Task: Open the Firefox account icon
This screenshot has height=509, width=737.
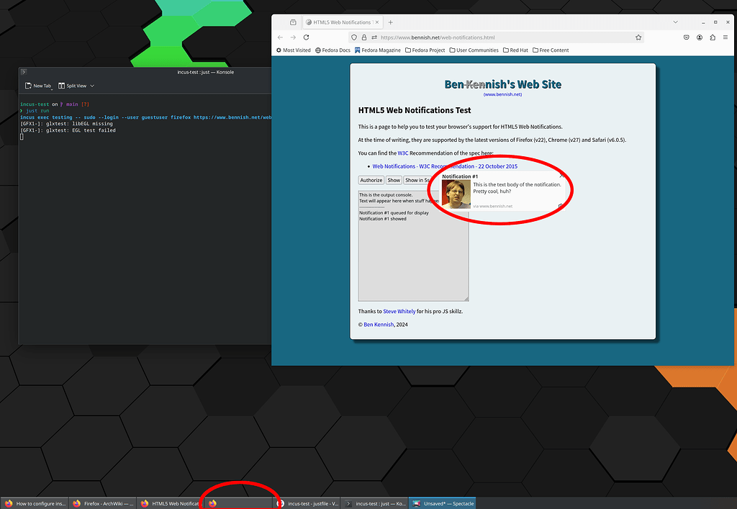Action: click(x=699, y=37)
